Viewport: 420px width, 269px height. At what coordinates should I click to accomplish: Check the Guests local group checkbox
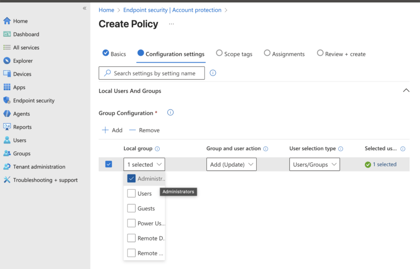point(131,208)
